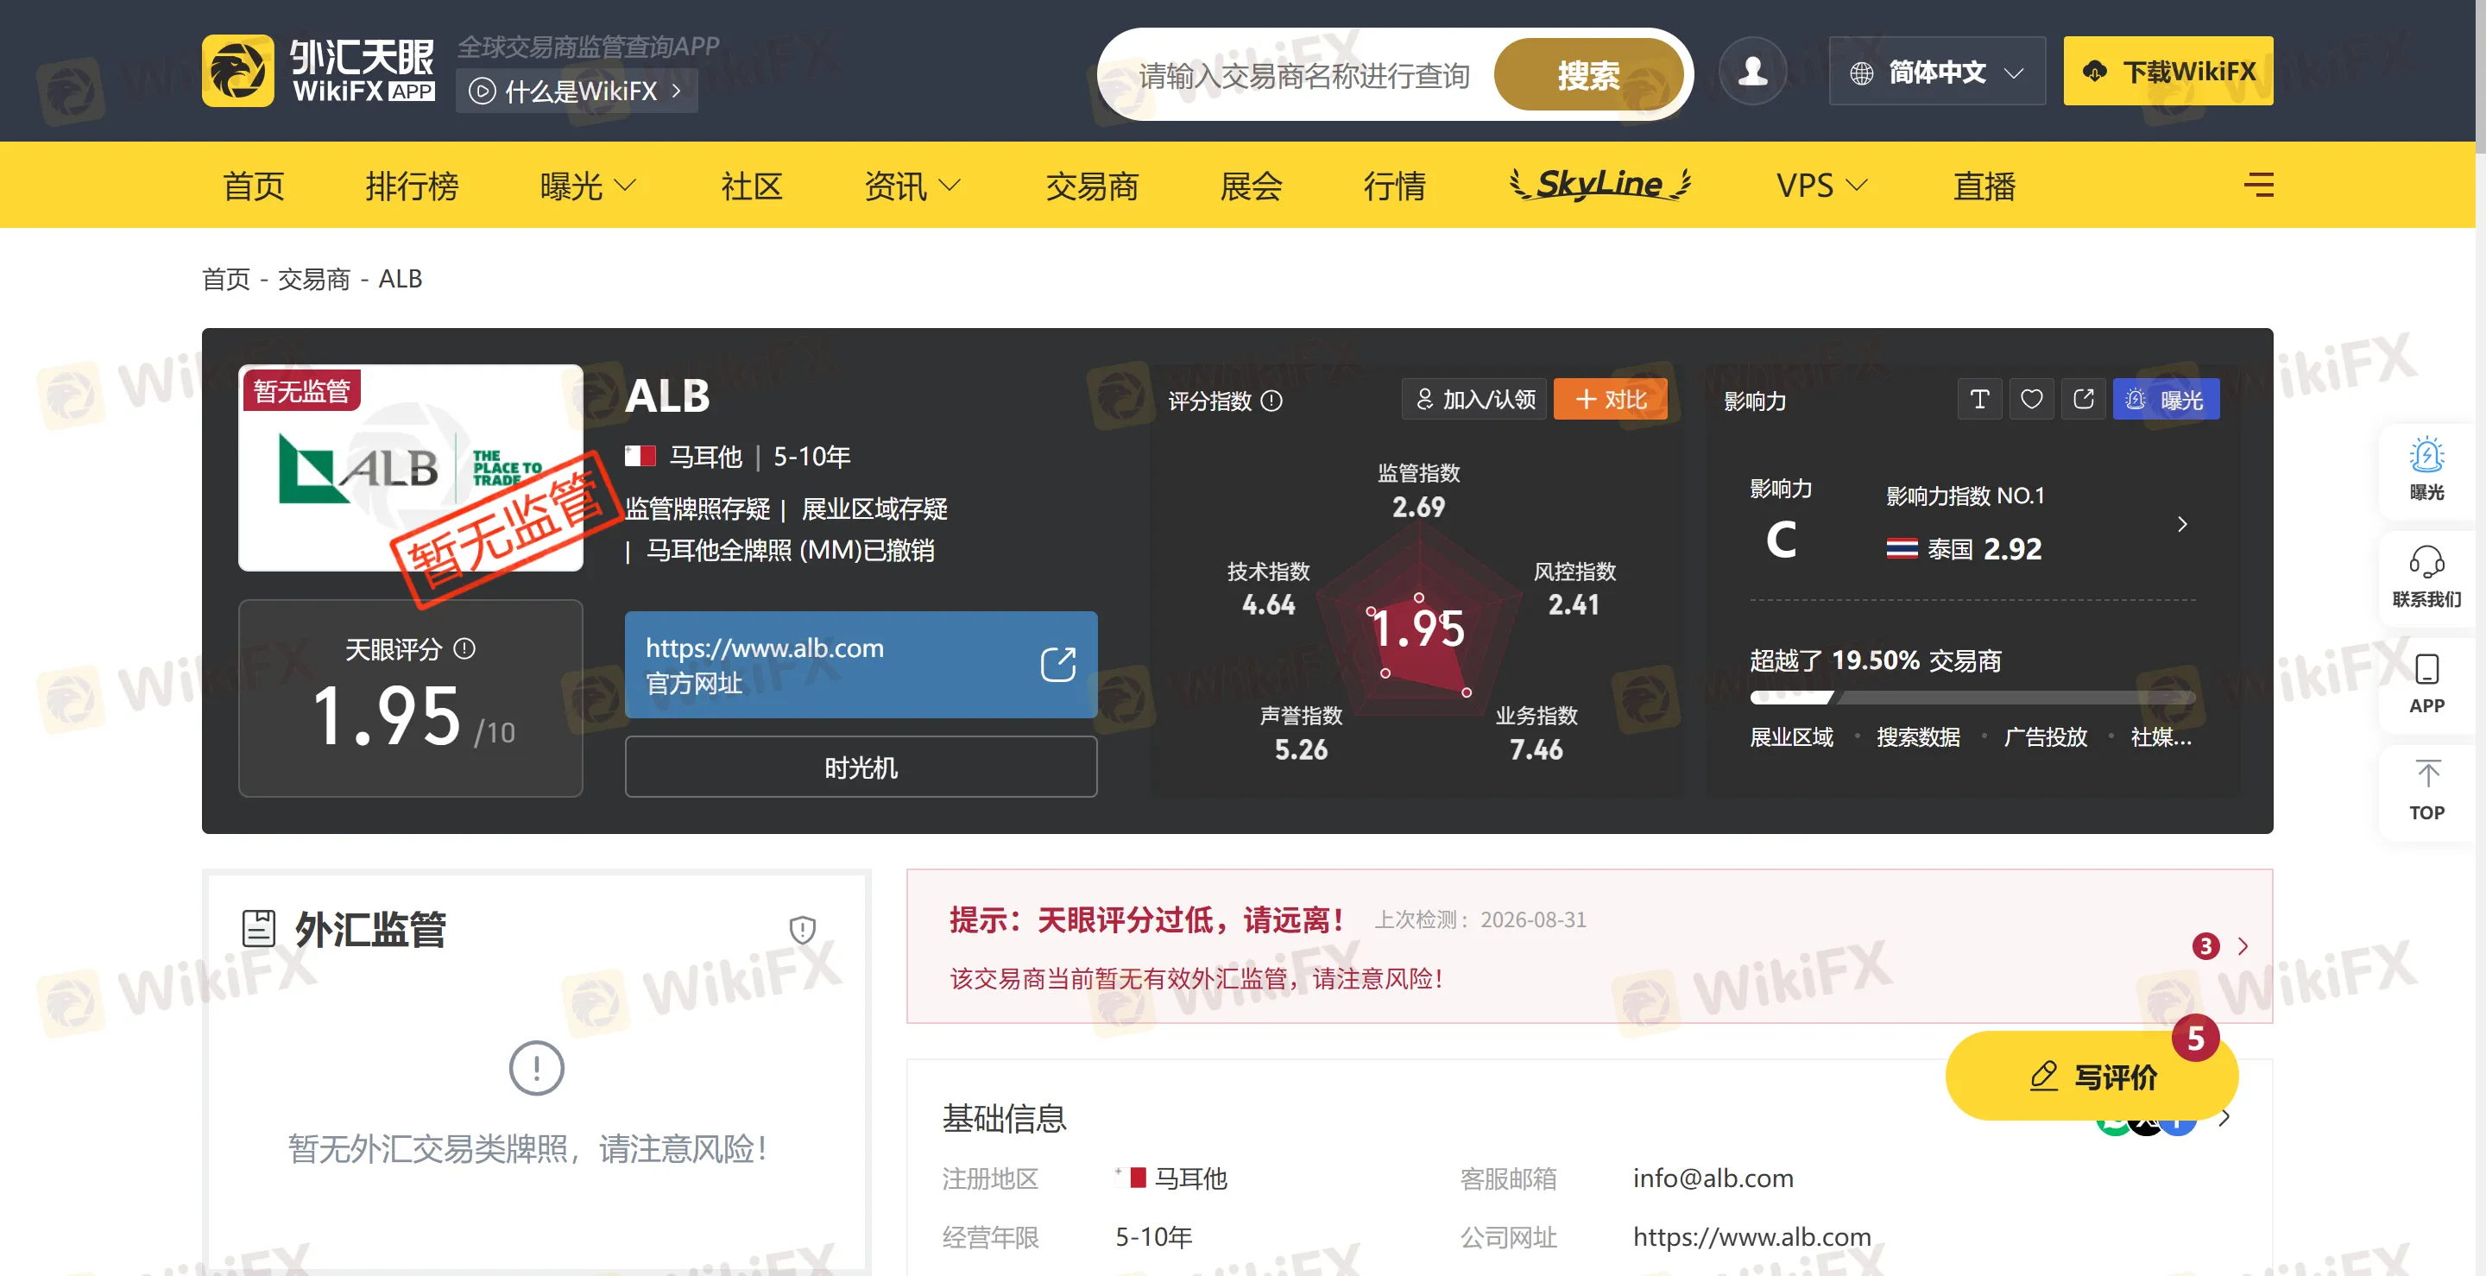The height and width of the screenshot is (1276, 2486).
Task: Click the orange 对比 compare button
Action: pyautogui.click(x=1610, y=400)
